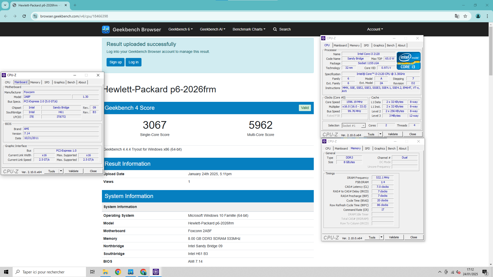Select CPU tab in left CPU-Z window
This screenshot has height=277, width=493.
coord(8,82)
